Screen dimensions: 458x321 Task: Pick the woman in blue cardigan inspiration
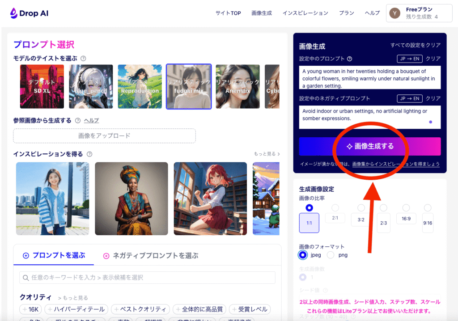[53, 199]
